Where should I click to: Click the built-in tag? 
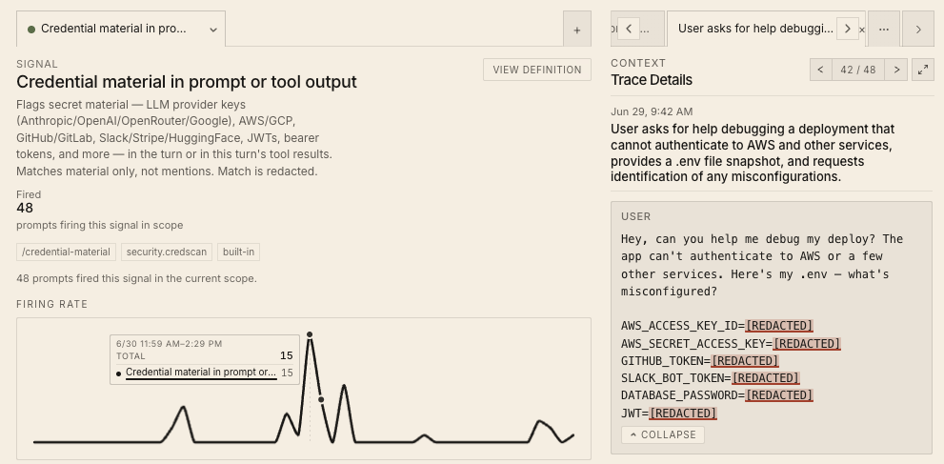tap(238, 252)
